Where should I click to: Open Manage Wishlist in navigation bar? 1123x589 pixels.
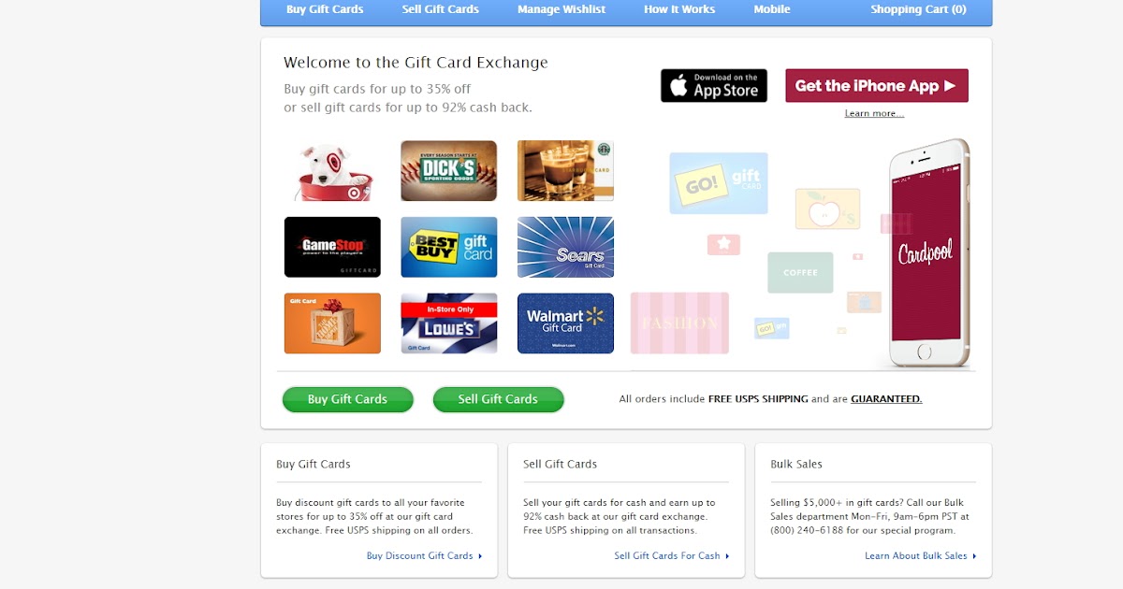point(561,9)
